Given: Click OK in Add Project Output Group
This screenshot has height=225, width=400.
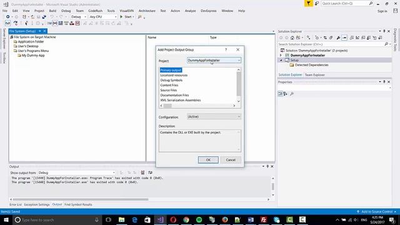Looking at the screenshot, I should pos(208,160).
